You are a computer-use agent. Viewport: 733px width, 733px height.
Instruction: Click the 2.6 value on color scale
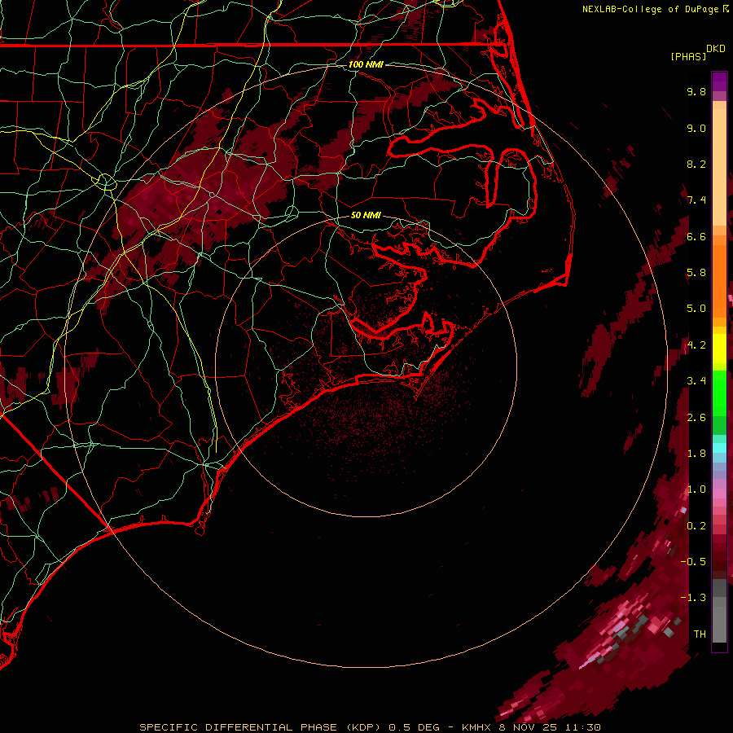696,418
